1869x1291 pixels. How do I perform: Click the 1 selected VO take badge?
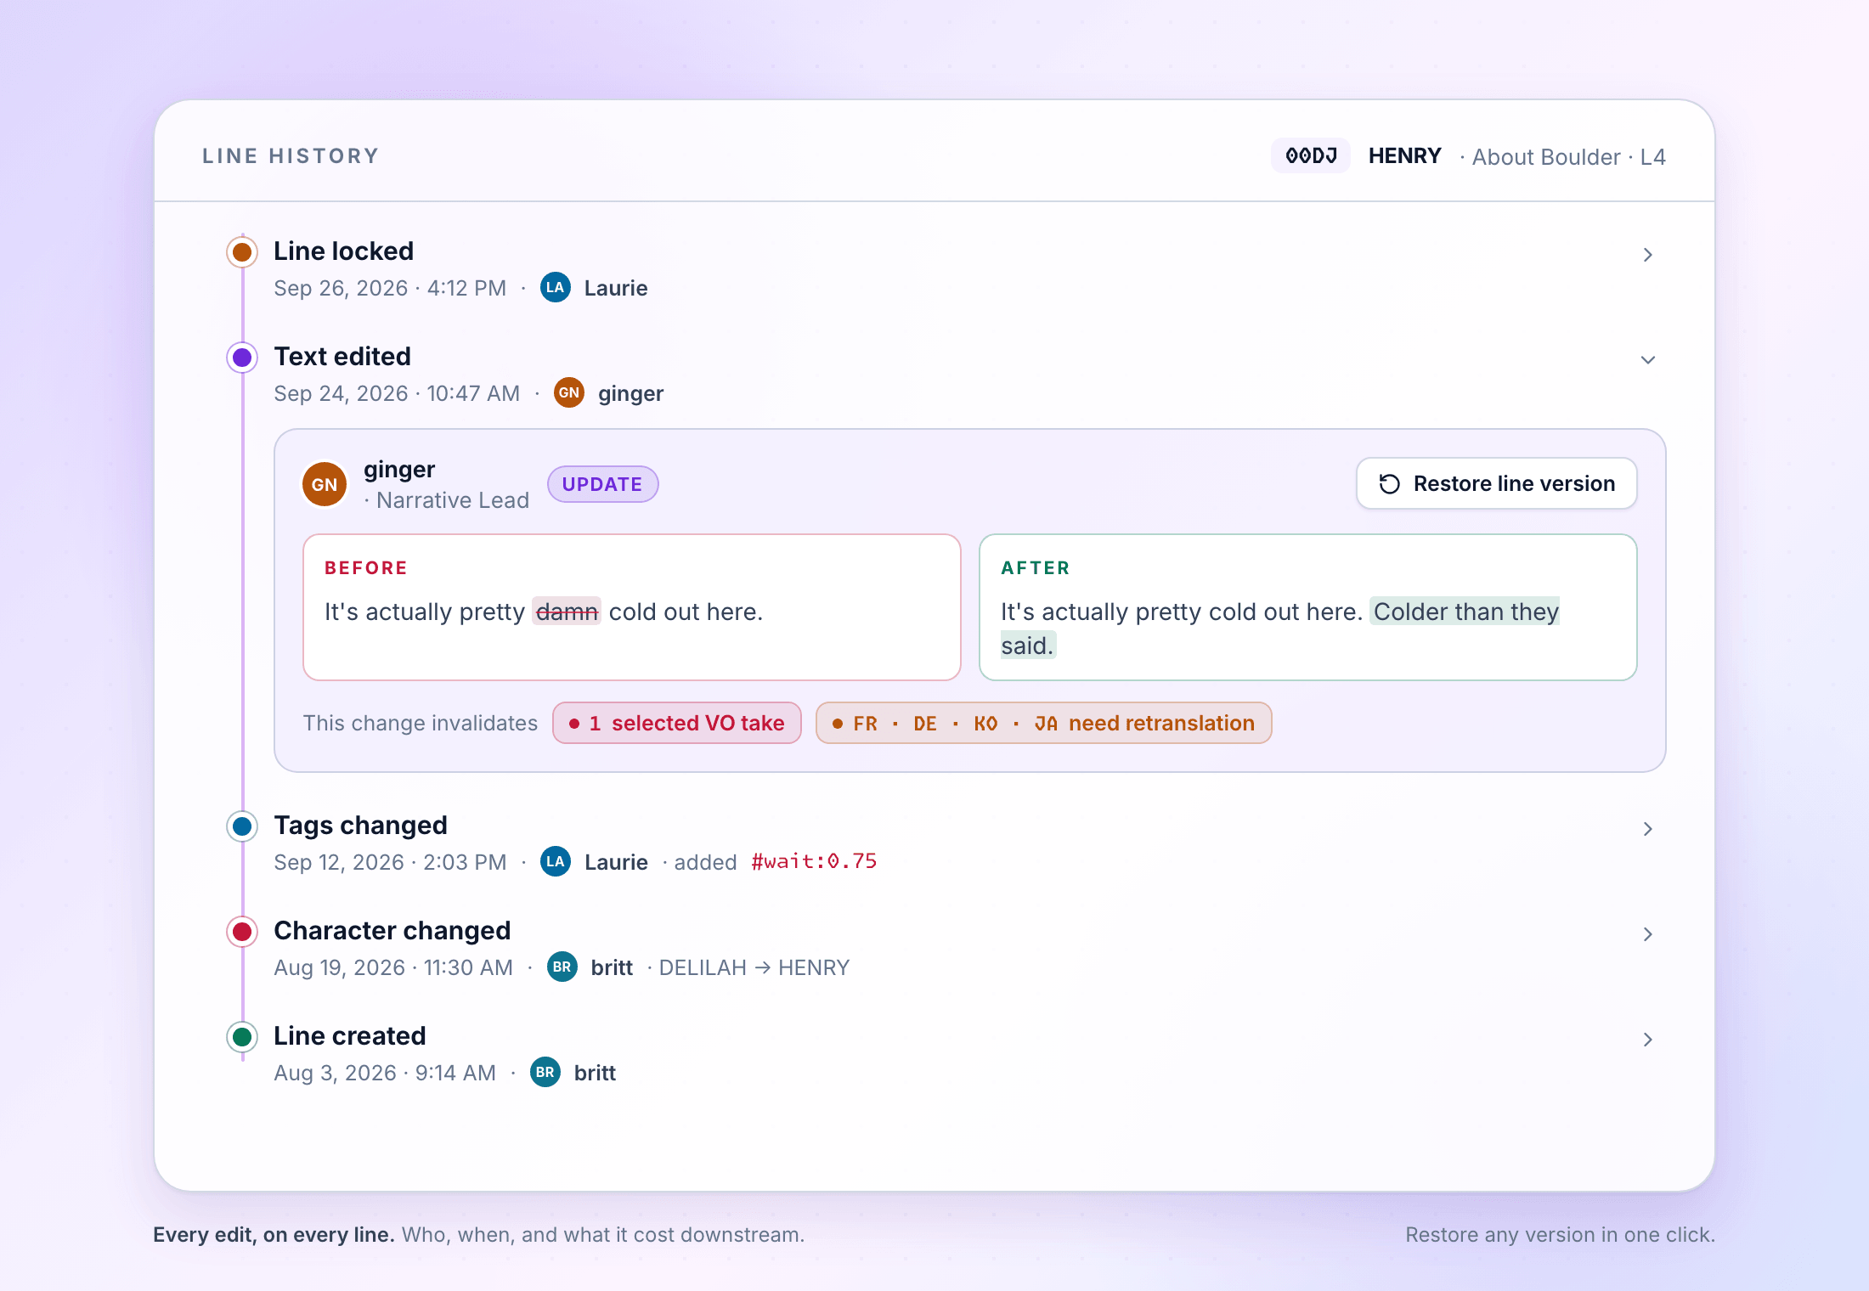point(677,724)
